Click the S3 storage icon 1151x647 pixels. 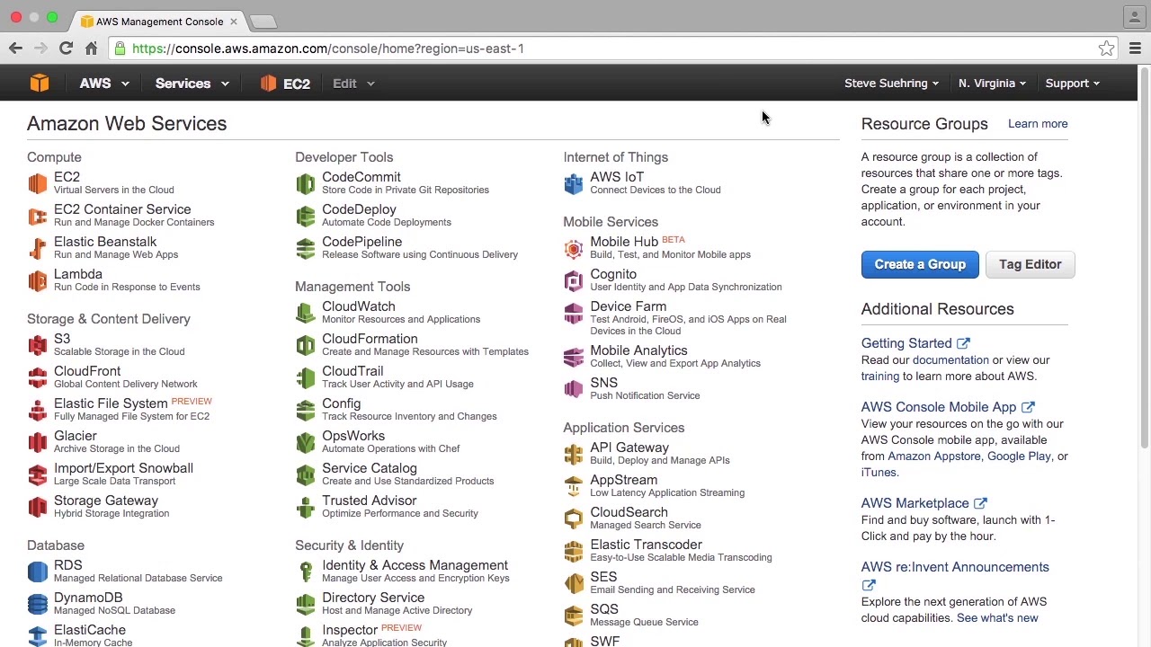click(37, 345)
